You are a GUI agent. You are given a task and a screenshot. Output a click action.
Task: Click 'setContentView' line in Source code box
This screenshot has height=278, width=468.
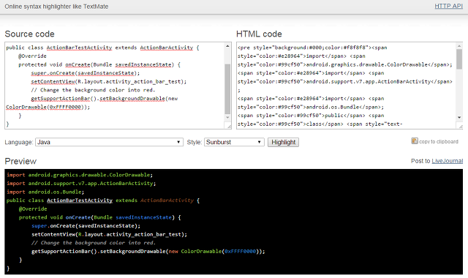109,81
